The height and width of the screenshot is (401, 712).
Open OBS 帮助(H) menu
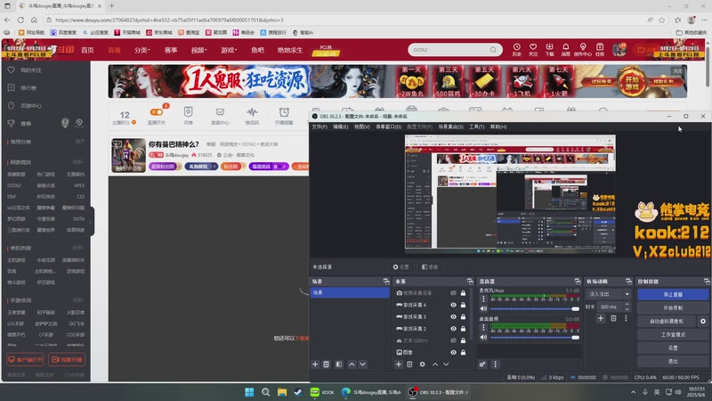point(498,127)
